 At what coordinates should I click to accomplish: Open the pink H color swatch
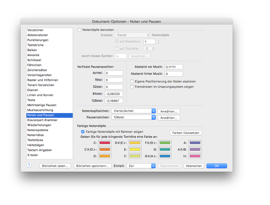point(195,156)
